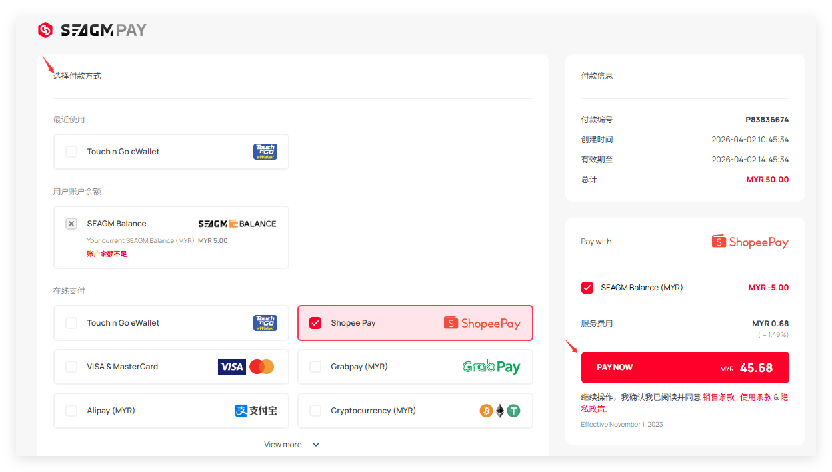
Task: Click the Alipay logo
Action: click(255, 411)
